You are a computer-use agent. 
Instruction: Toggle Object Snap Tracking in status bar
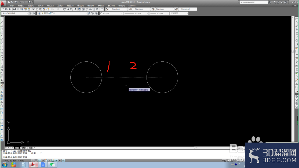[50, 160]
